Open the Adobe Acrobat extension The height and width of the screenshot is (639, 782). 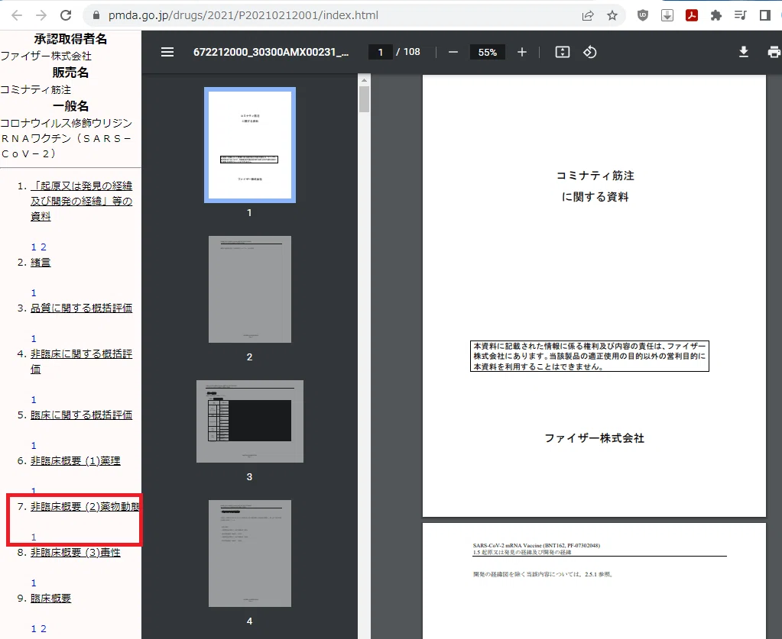[691, 15]
